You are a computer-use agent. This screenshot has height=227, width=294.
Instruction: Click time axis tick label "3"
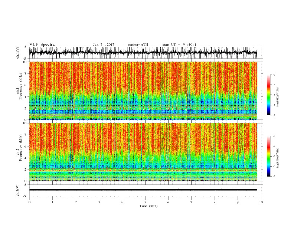pos(99,202)
